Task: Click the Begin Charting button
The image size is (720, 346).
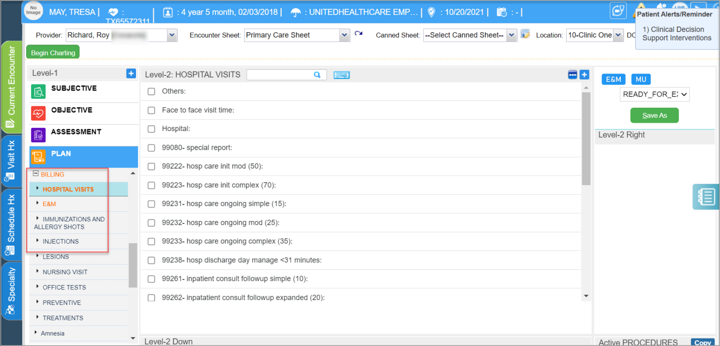Action: click(52, 52)
